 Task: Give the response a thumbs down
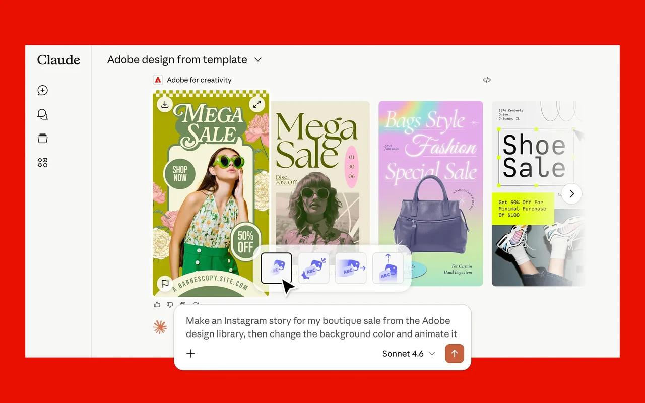click(170, 304)
